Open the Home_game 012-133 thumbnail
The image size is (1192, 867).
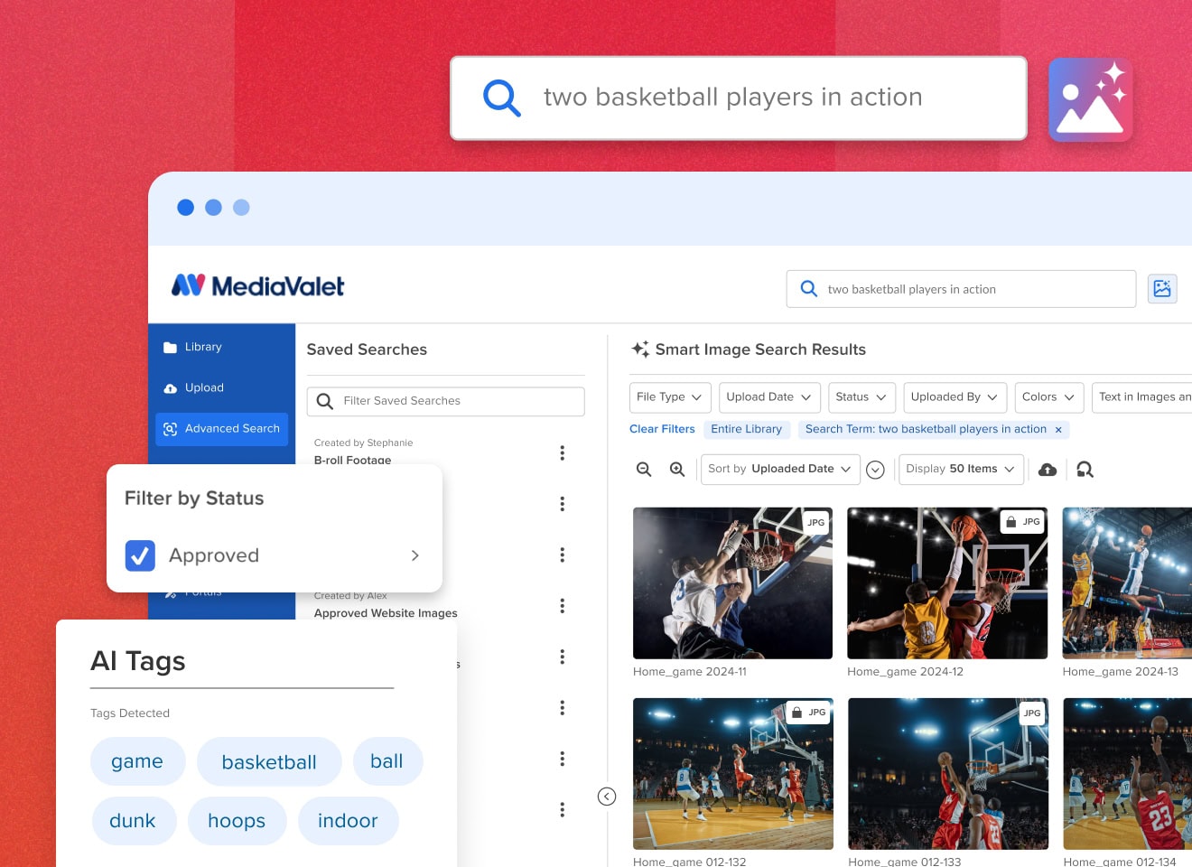pyautogui.click(x=948, y=774)
